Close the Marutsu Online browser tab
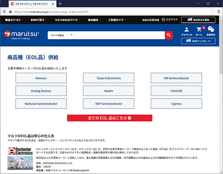Viewport: 223px width, 174px height. click(53, 4)
